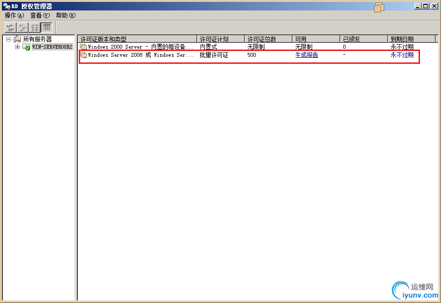
Task: Click the 生成报告 link
Action: [306, 55]
